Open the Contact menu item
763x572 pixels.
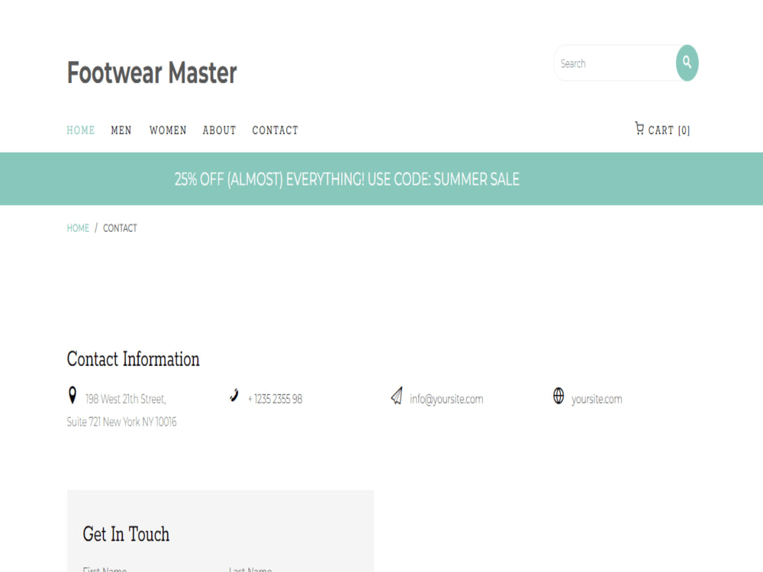coord(275,130)
